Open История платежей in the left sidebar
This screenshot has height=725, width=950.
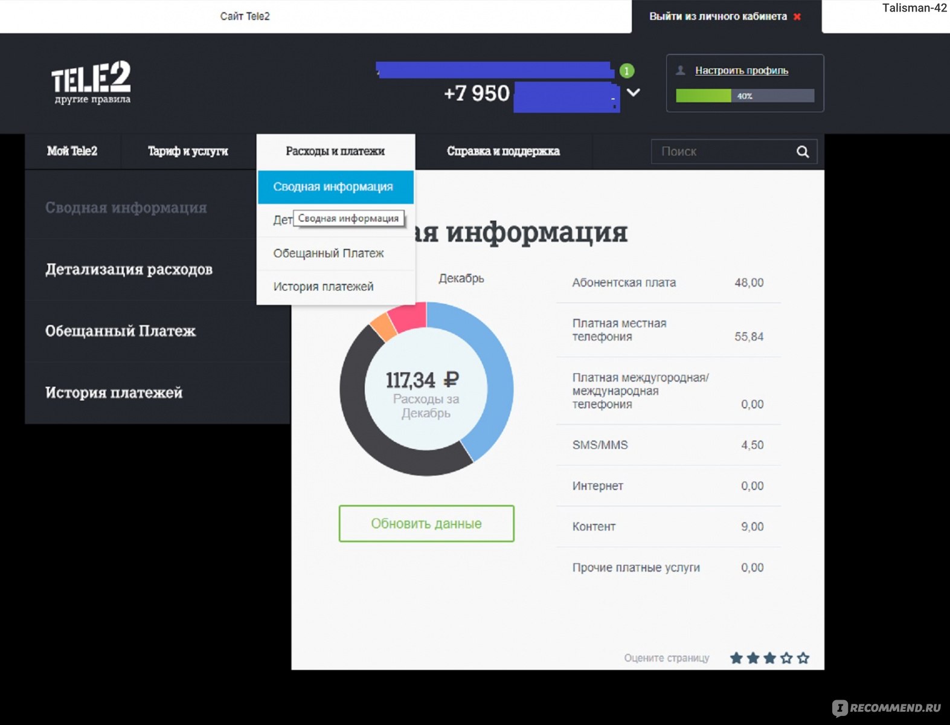[114, 392]
